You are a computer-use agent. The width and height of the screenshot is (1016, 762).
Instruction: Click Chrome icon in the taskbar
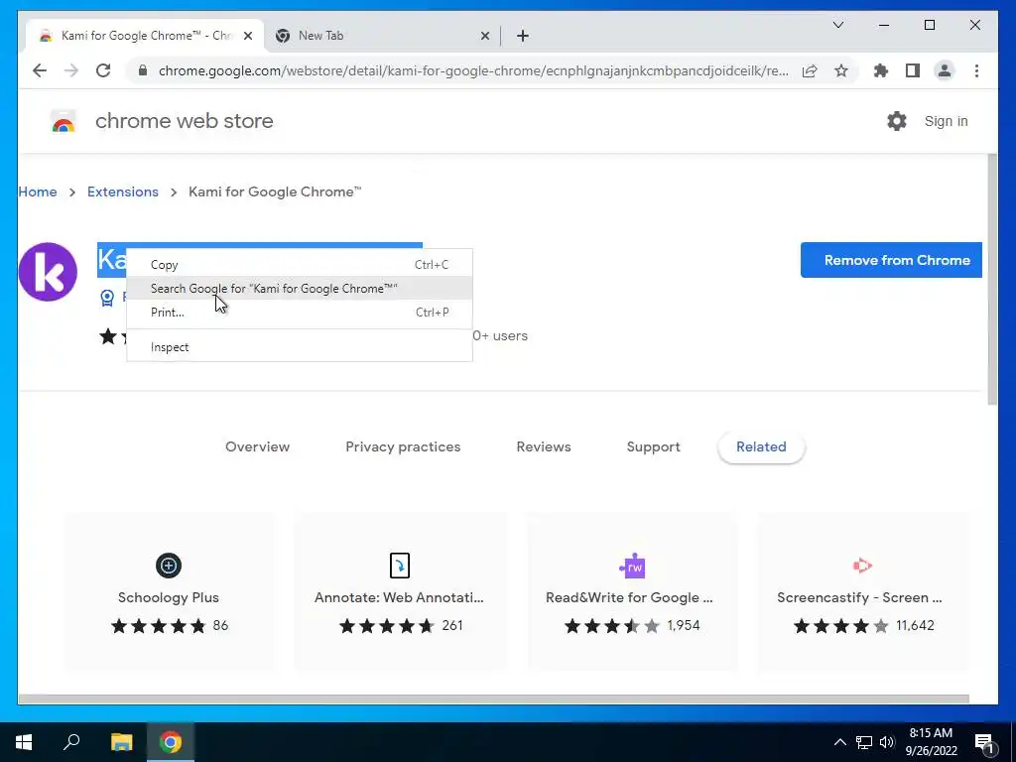(171, 742)
